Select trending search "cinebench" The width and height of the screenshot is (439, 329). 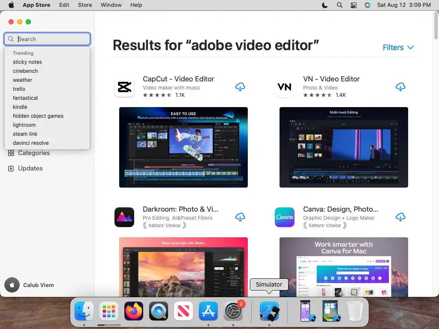coord(25,71)
